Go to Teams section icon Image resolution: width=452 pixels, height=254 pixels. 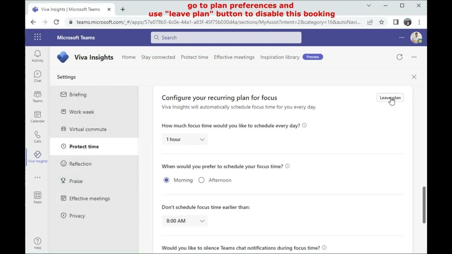[x=37, y=96]
